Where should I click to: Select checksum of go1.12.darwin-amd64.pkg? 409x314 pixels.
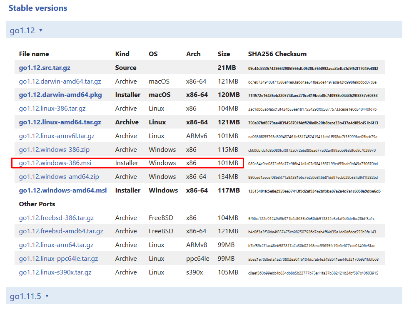click(313, 96)
